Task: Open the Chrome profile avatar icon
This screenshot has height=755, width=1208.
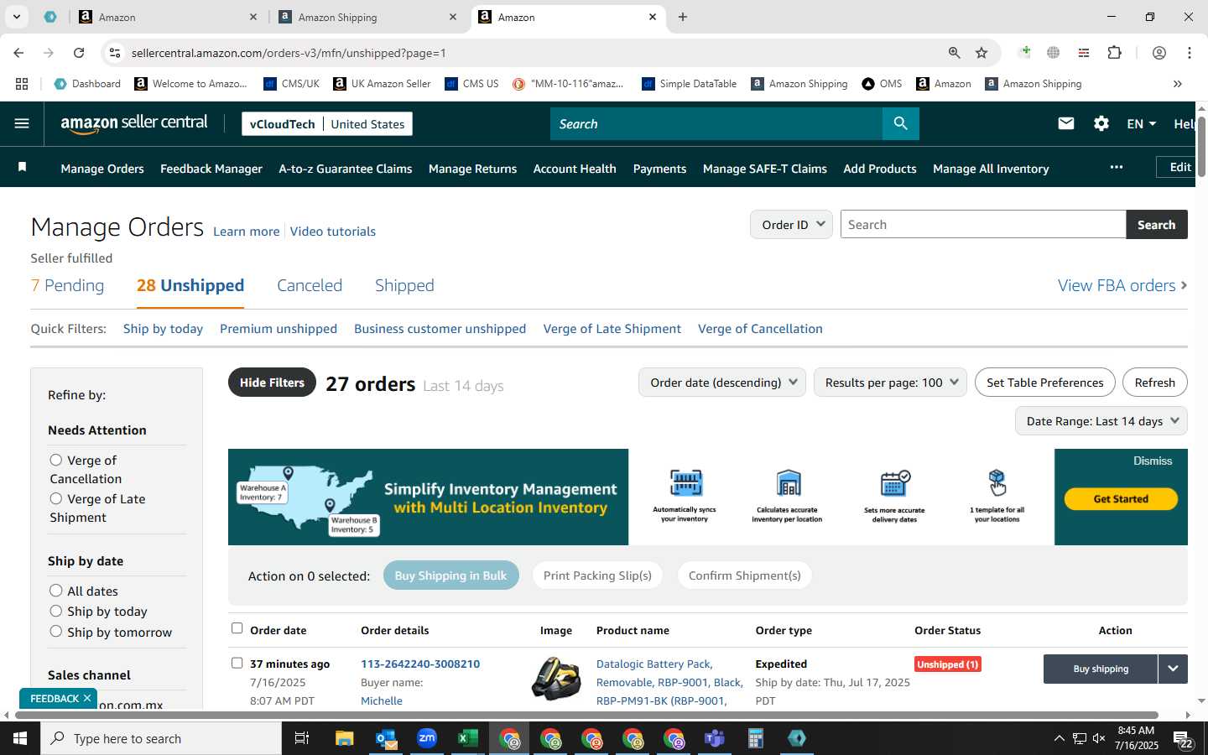Action: (1159, 53)
